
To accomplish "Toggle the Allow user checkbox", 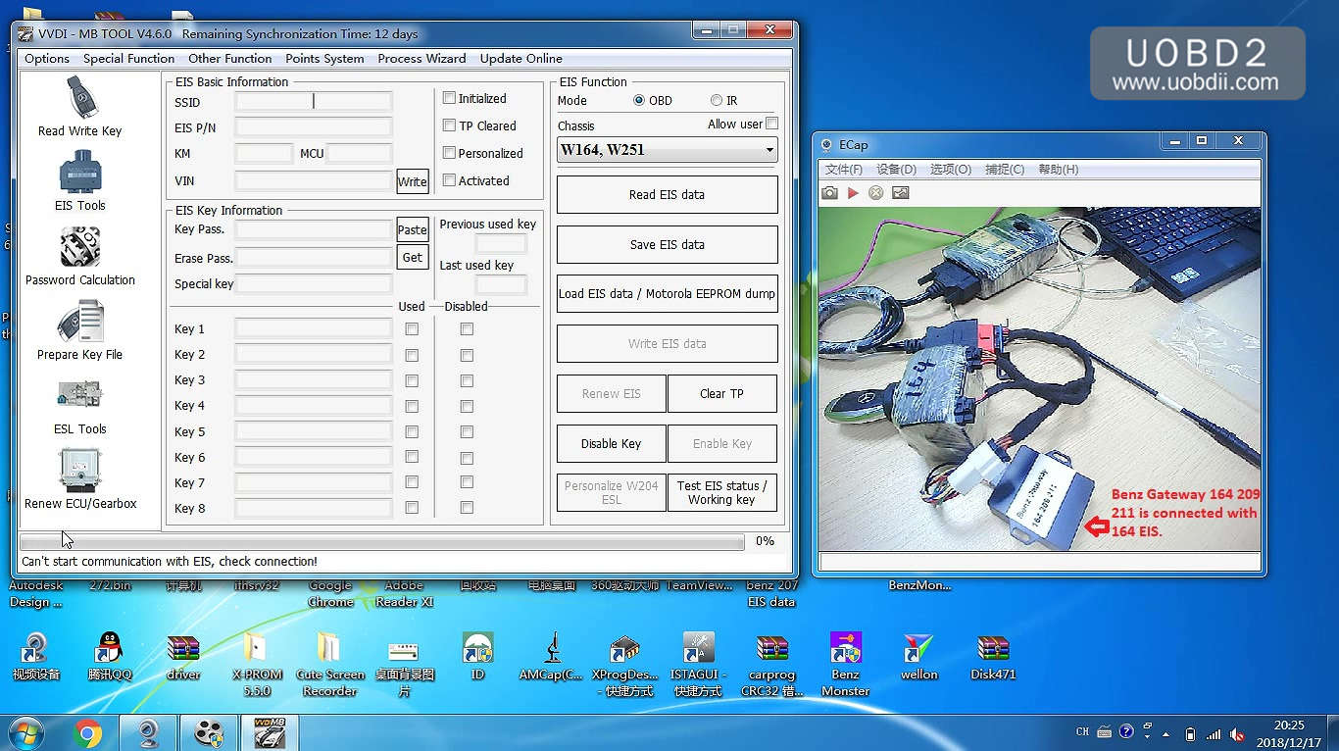I will pos(771,124).
